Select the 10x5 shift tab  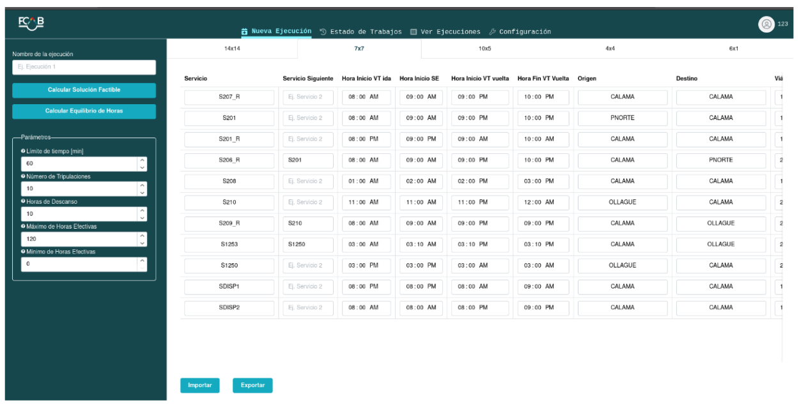(485, 49)
